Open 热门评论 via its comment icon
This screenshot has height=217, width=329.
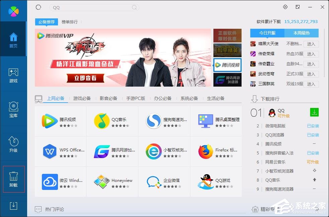[38, 209]
